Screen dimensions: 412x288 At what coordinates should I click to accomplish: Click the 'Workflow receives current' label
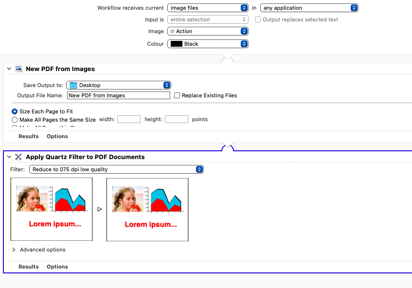pos(130,8)
